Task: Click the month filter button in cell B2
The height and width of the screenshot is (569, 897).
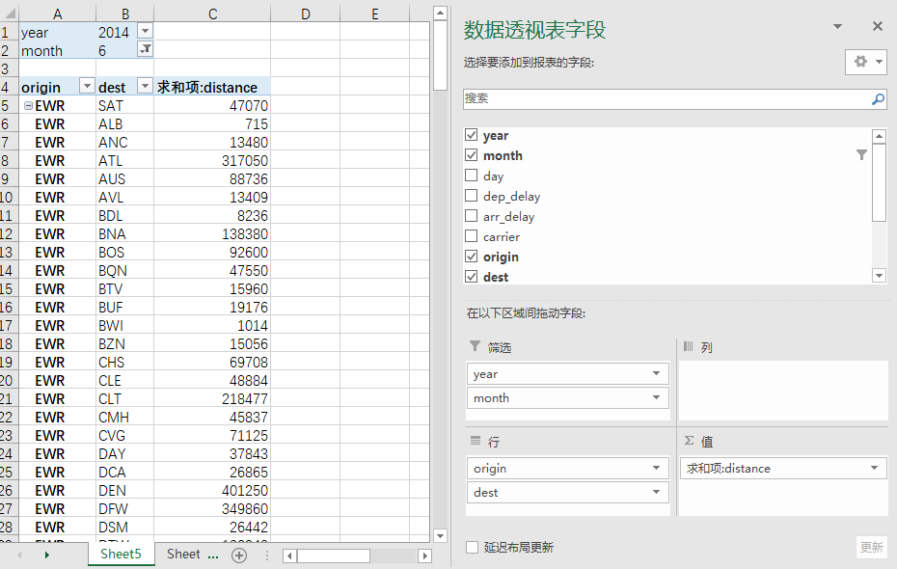Action: click(145, 50)
